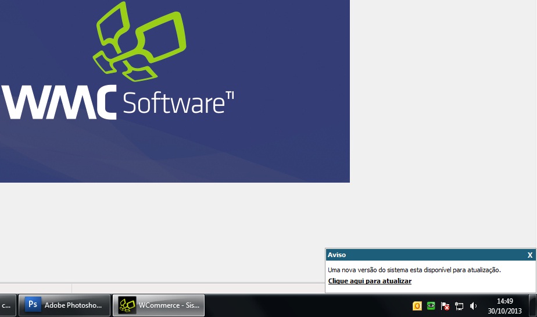Screen dimensions: 537x317
Task: Click the green WMC logo graphic
Action: (x=139, y=41)
